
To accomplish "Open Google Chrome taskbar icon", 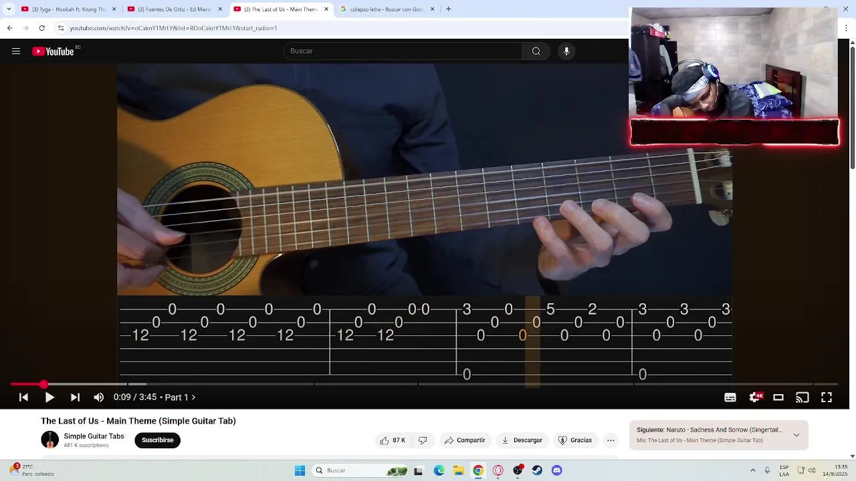I will click(478, 470).
